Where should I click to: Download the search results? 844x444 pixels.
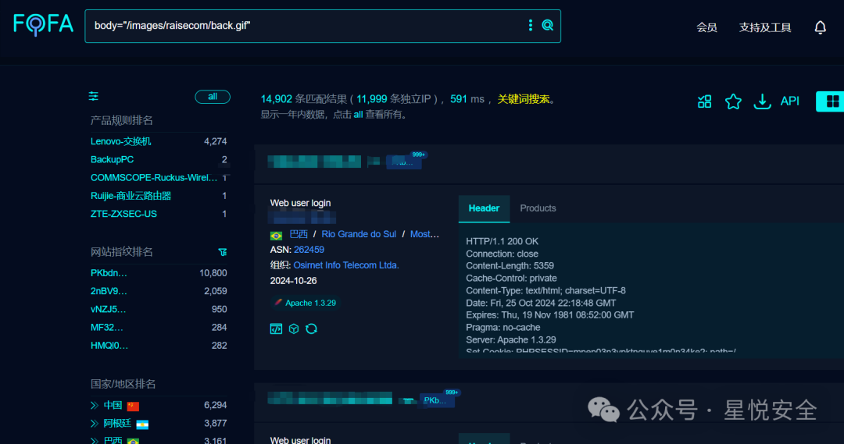(762, 101)
